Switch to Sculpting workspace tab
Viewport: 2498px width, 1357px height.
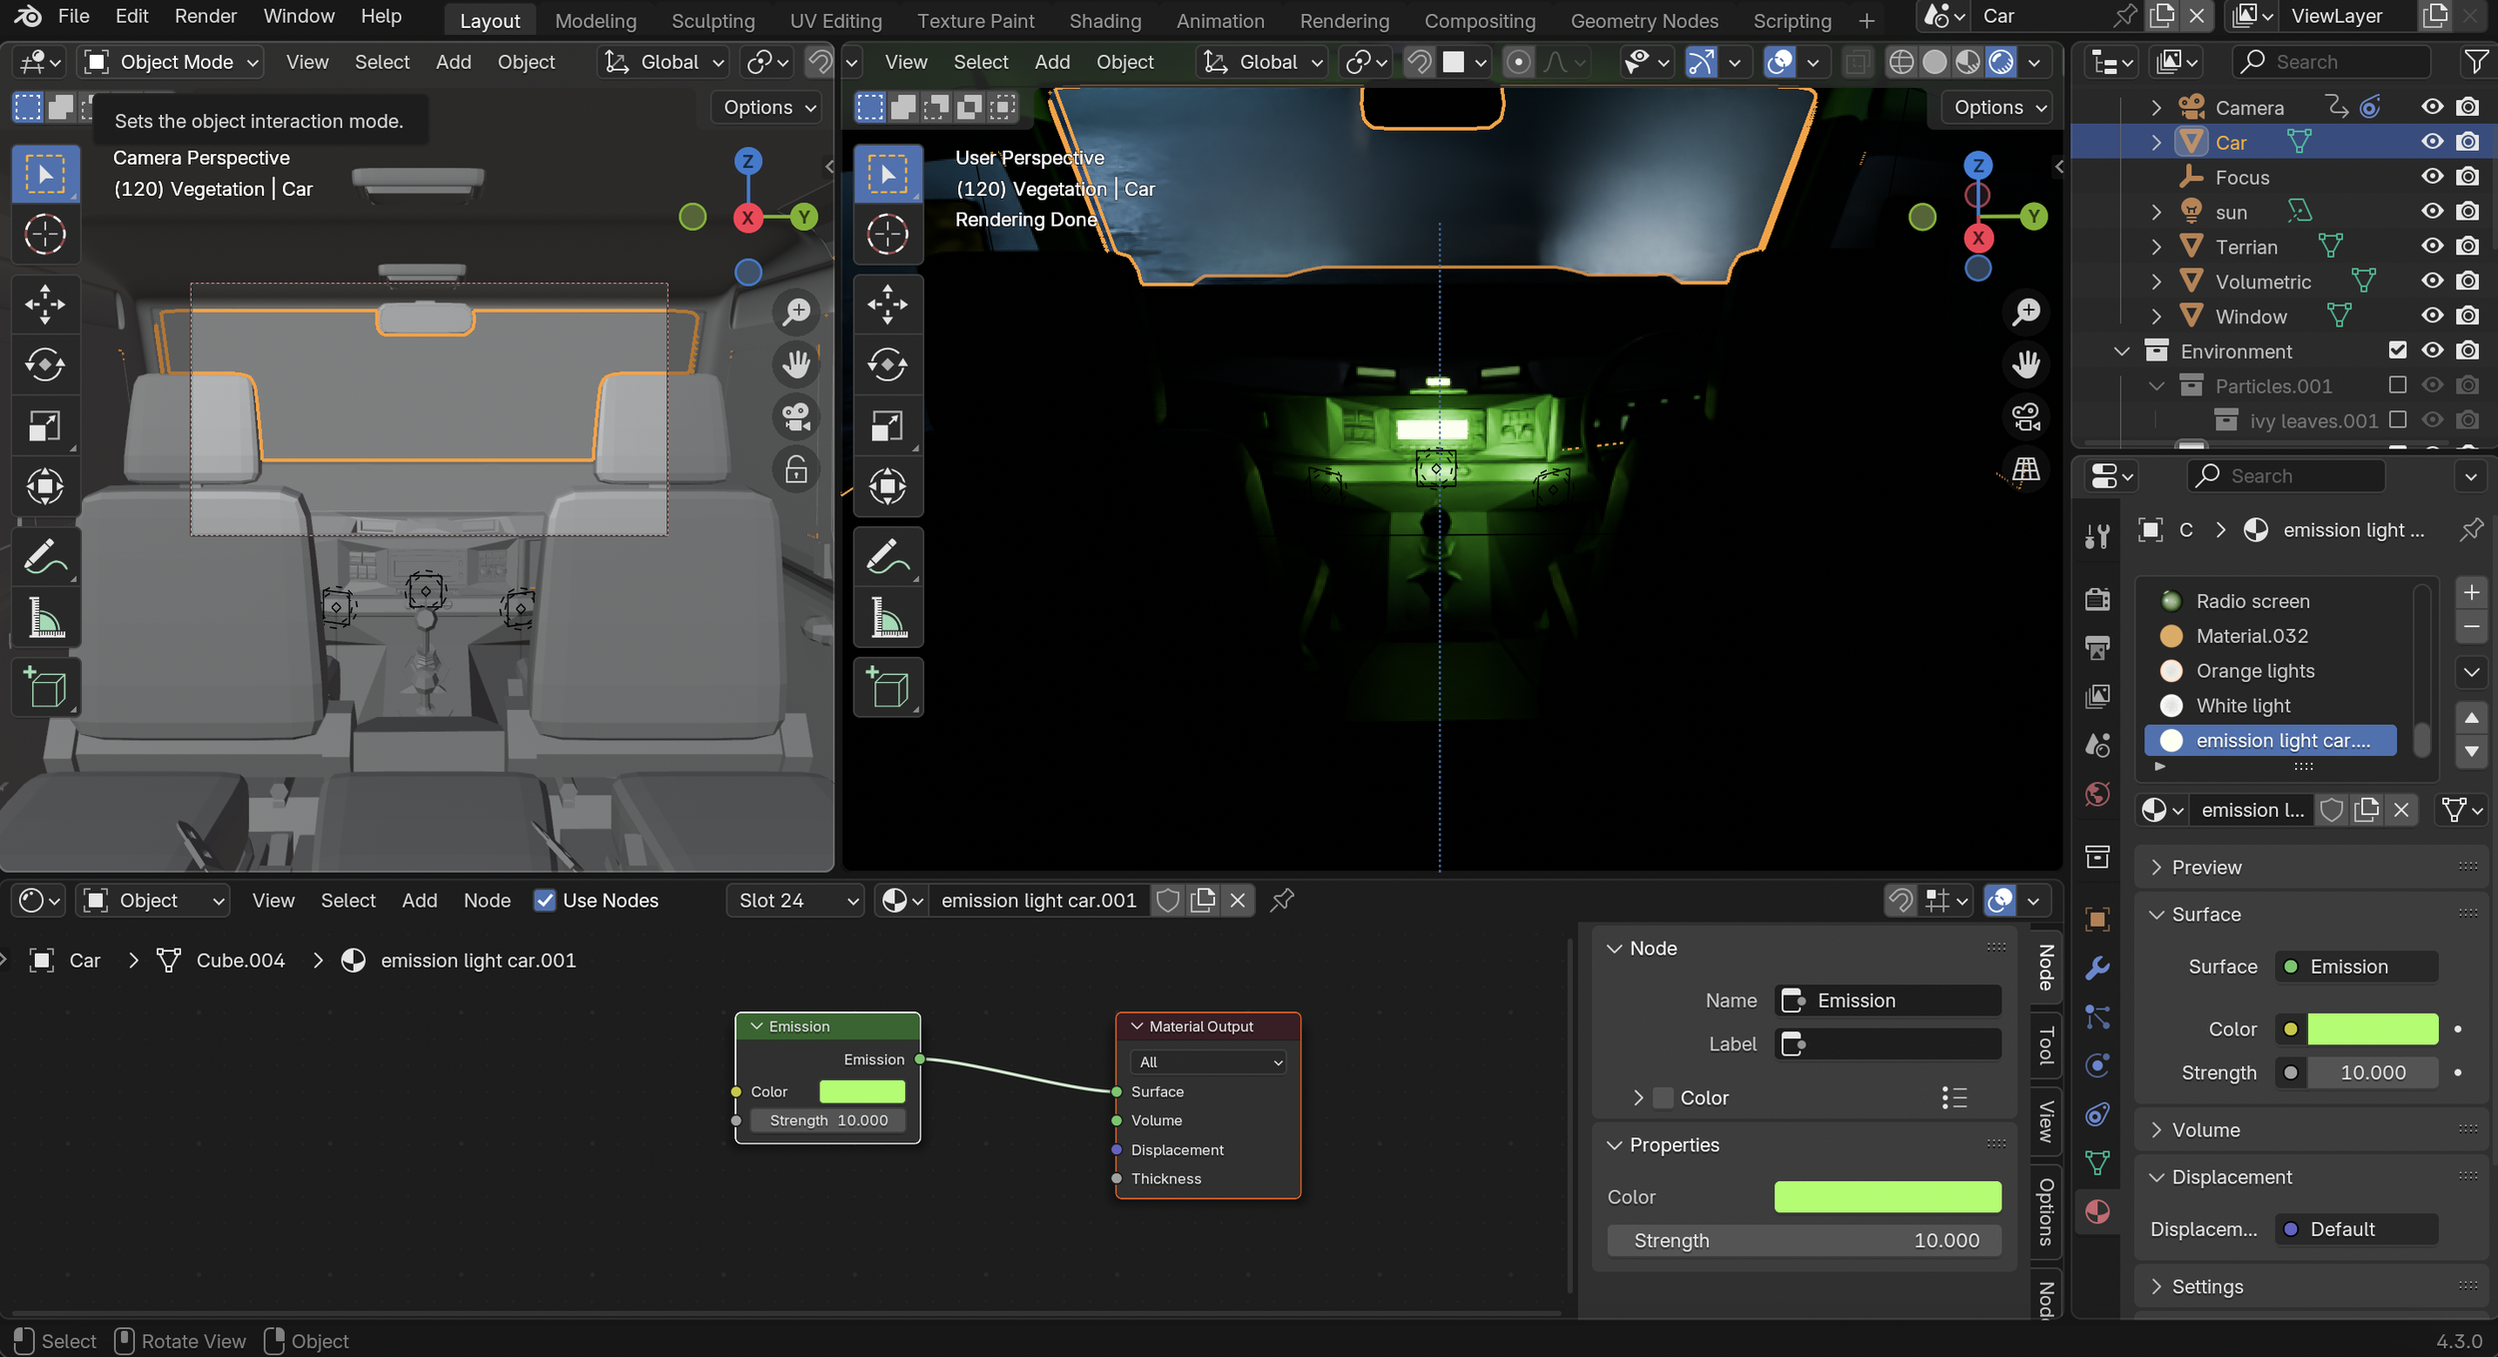(713, 20)
